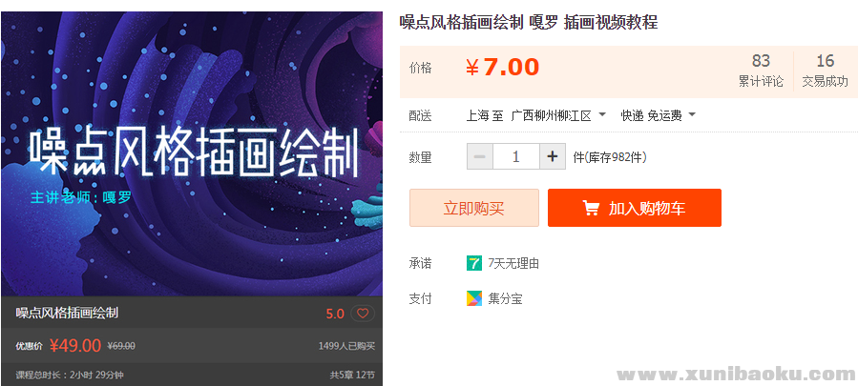Viewport: 858px width, 386px height.
Task: Click the 噪点风格插画绘制 course cover image
Action: point(192,152)
